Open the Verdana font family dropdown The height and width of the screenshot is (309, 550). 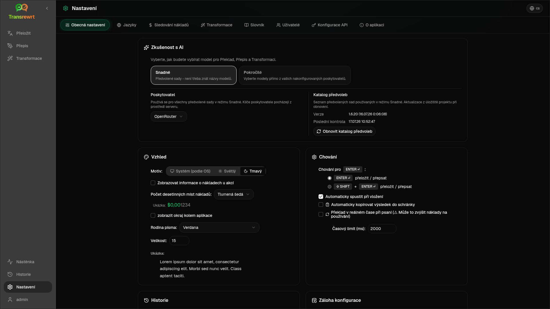click(x=219, y=227)
